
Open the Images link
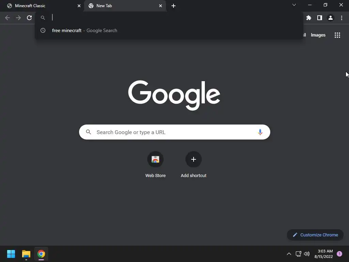pos(318,35)
